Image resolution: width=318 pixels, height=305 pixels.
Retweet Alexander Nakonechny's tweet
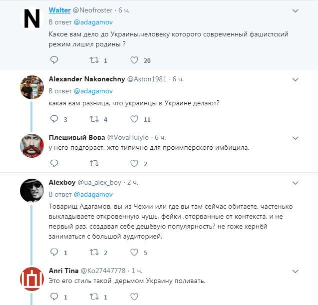[93, 119]
